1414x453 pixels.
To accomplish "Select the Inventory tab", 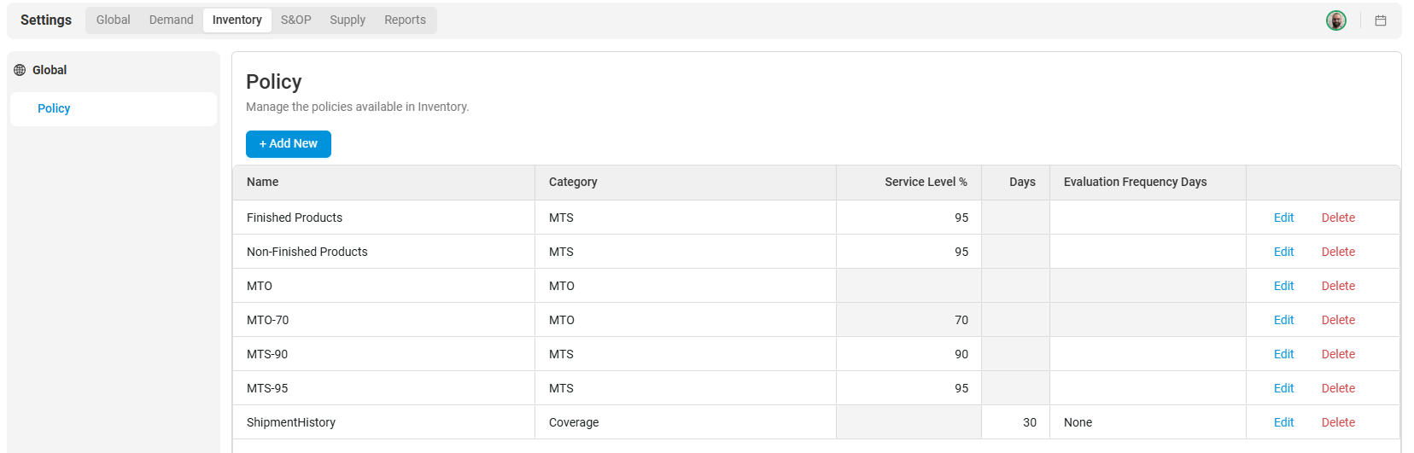I will pyautogui.click(x=237, y=20).
